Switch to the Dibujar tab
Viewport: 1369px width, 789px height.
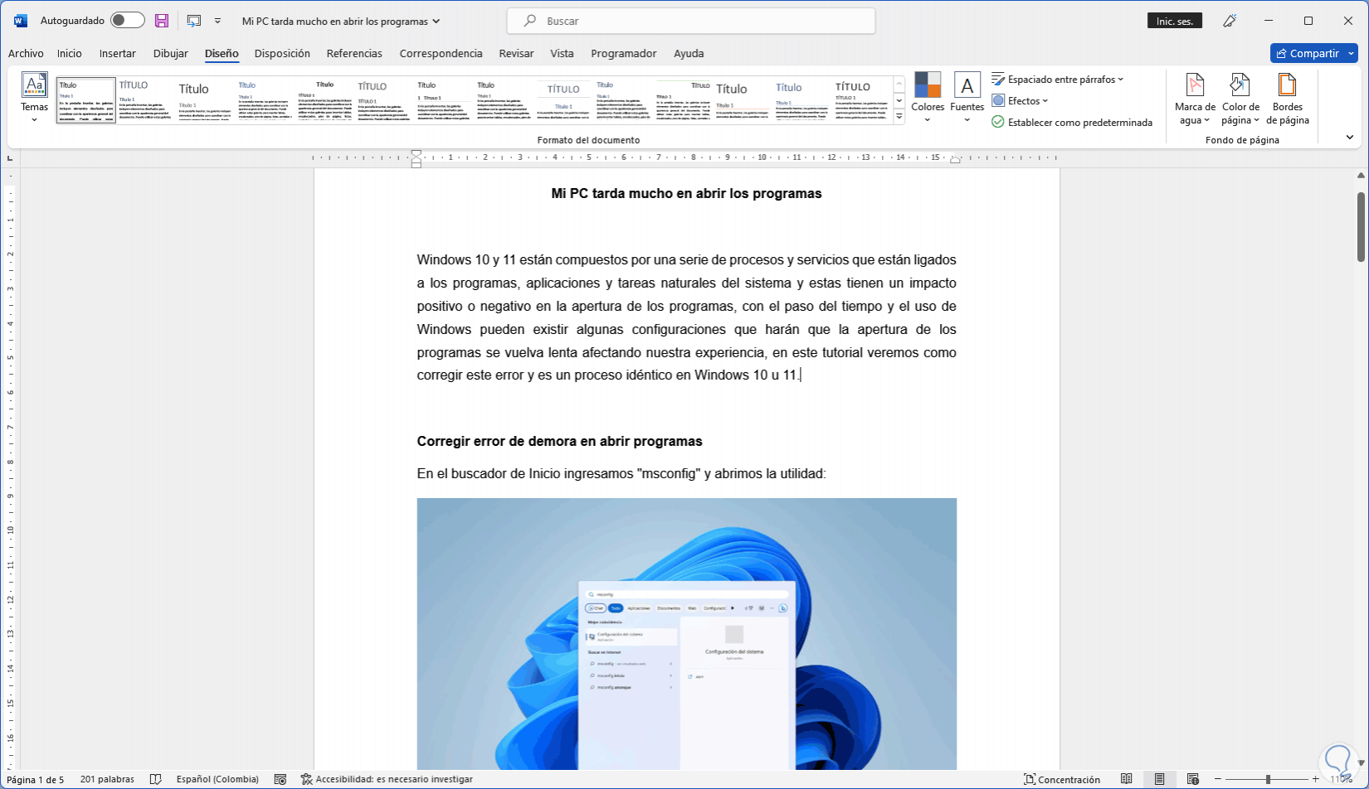[171, 53]
